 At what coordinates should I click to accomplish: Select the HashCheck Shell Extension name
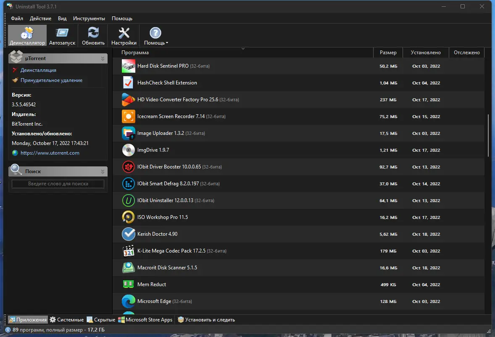pos(167,83)
